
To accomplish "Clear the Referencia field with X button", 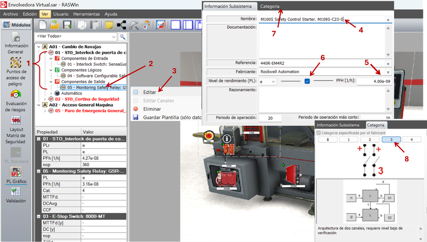I will [x=388, y=64].
